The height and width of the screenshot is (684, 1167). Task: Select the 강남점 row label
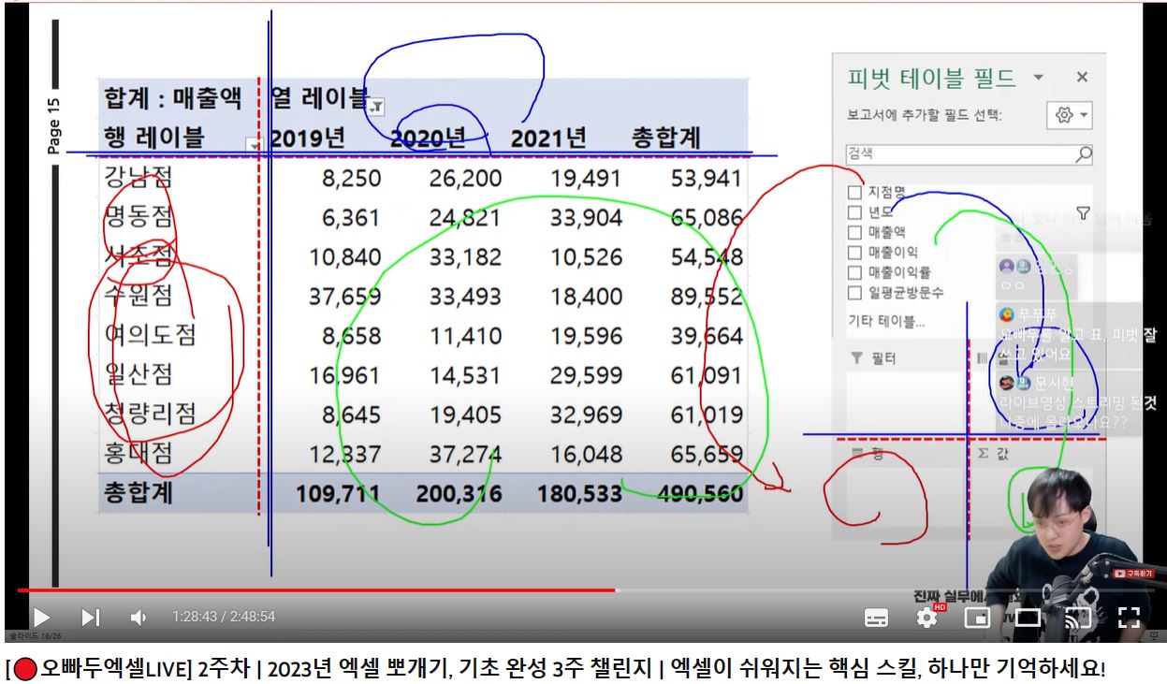click(x=139, y=177)
